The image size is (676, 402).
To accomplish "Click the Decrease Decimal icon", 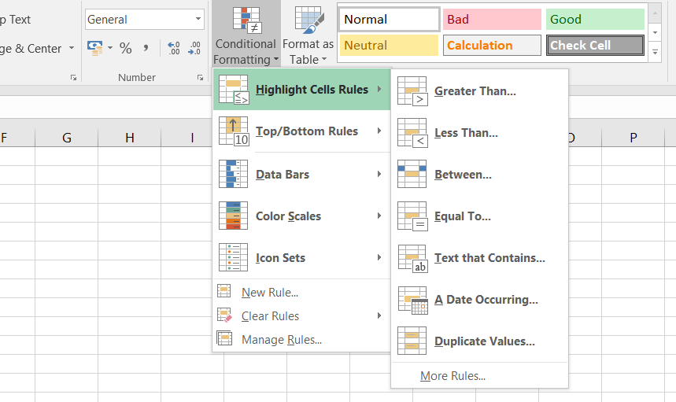I will 194,49.
